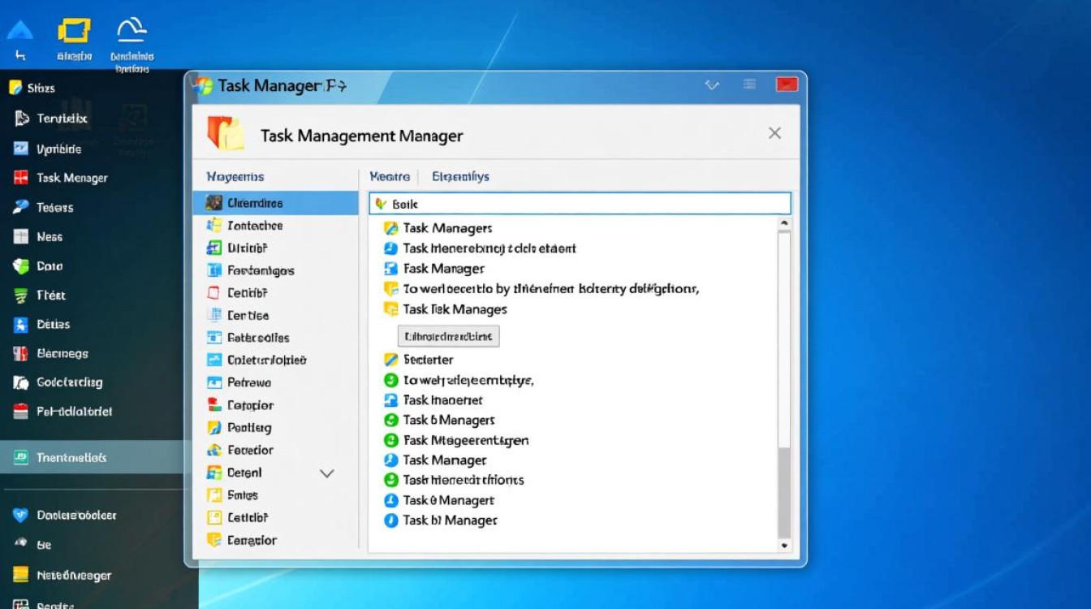Viewport: 1091px width, 609px height.
Task: Open the yellow desktop icon at top
Action: pyautogui.click(x=73, y=31)
